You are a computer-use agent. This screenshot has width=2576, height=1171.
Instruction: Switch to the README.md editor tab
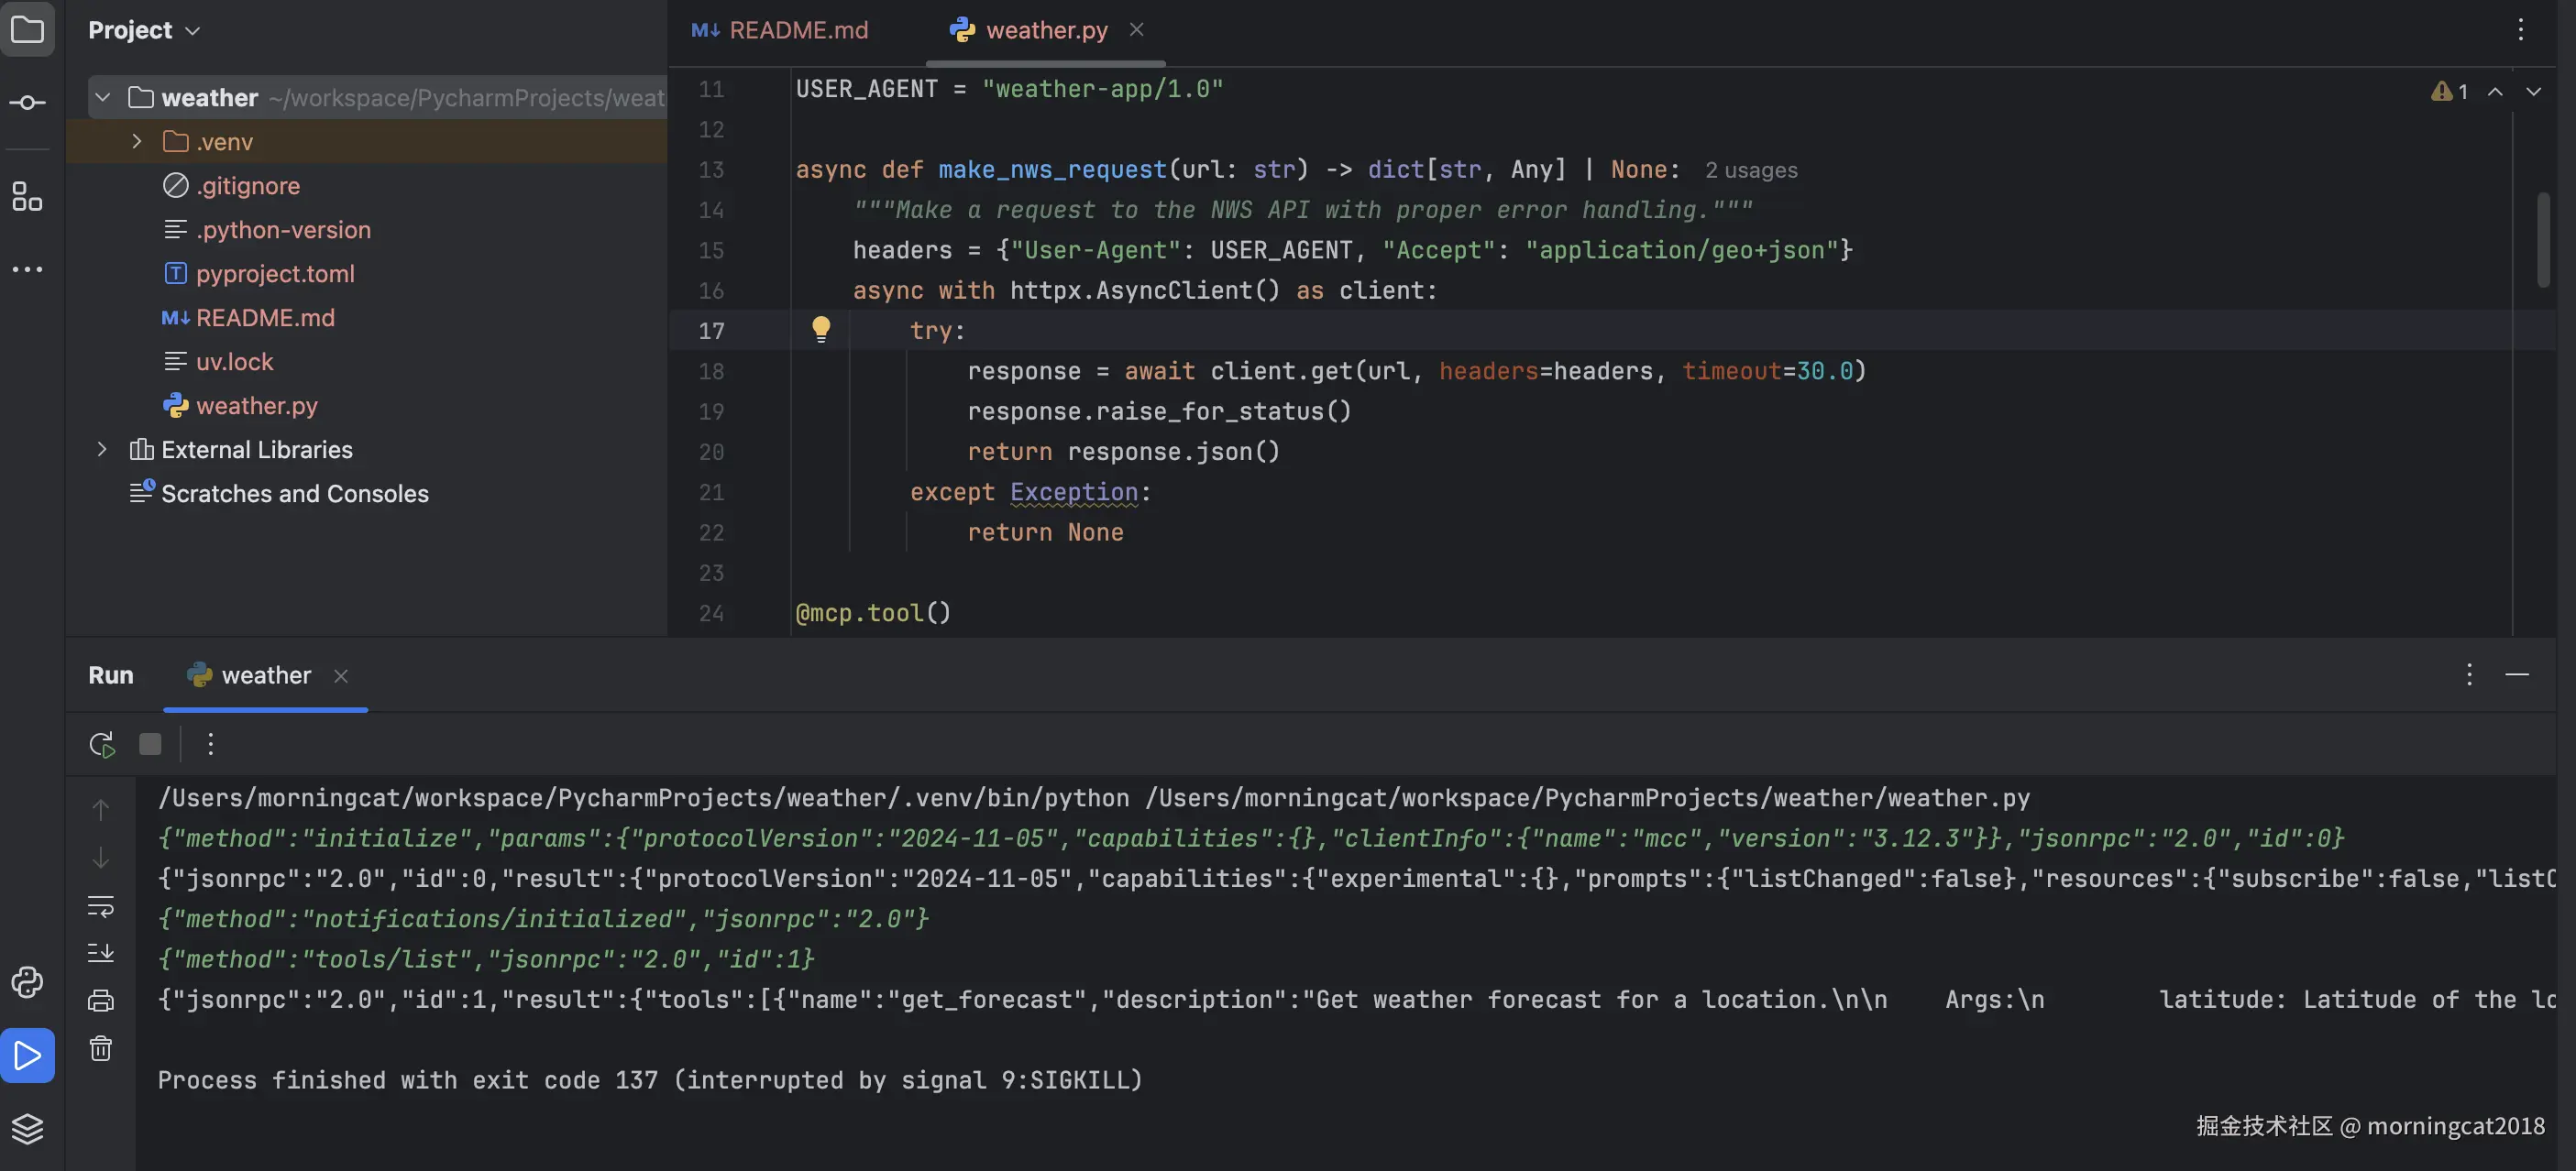pos(781,30)
